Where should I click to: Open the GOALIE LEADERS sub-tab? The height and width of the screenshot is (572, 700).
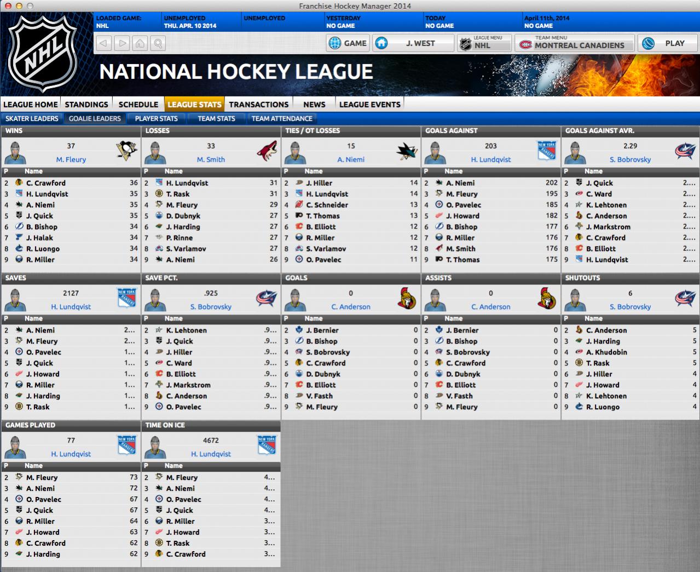tap(95, 118)
